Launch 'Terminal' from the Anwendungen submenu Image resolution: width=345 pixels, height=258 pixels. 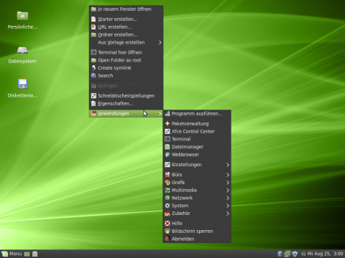click(x=197, y=139)
